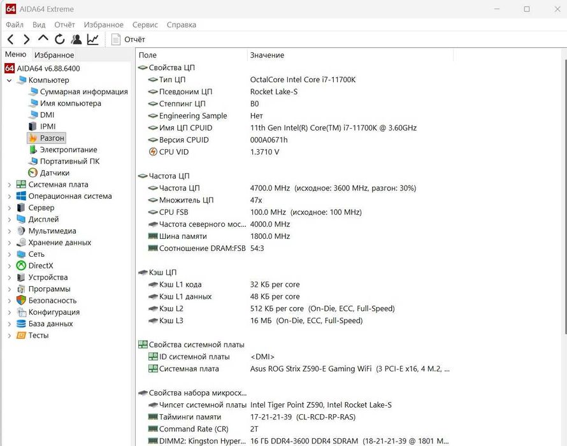Select the DIMM2: Kingston Hyper row
The width and height of the screenshot is (567, 446).
click(x=295, y=441)
